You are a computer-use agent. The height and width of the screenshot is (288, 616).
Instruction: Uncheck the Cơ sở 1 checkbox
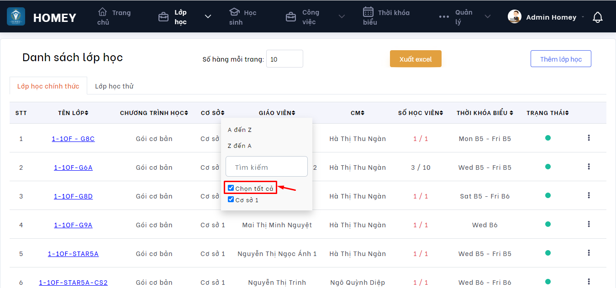pyautogui.click(x=231, y=199)
